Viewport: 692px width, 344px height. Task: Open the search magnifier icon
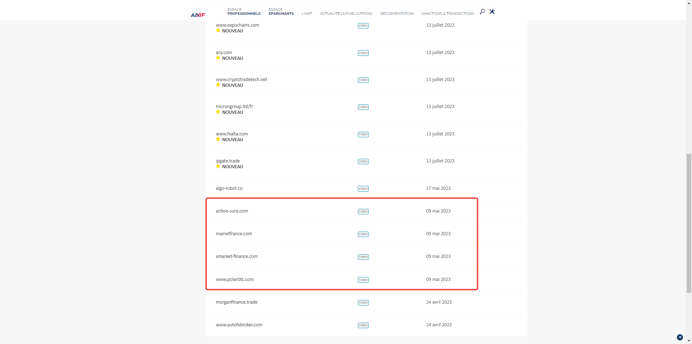pyautogui.click(x=482, y=12)
